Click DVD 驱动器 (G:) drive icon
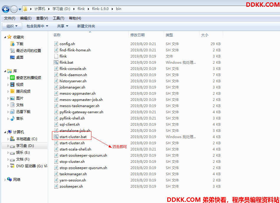This screenshot has height=203, width=280. 12,166
